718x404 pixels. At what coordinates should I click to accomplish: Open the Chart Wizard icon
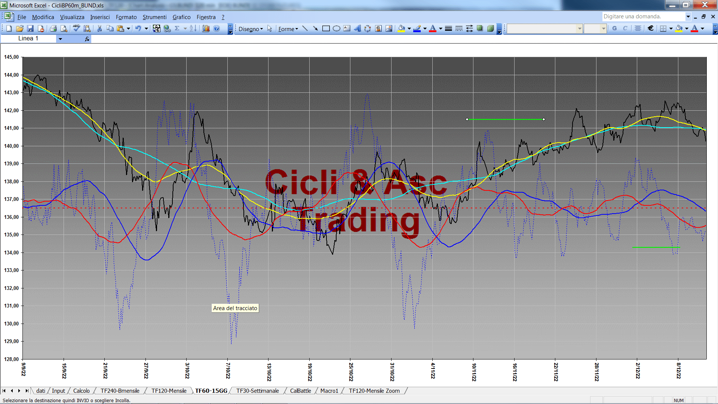point(206,28)
